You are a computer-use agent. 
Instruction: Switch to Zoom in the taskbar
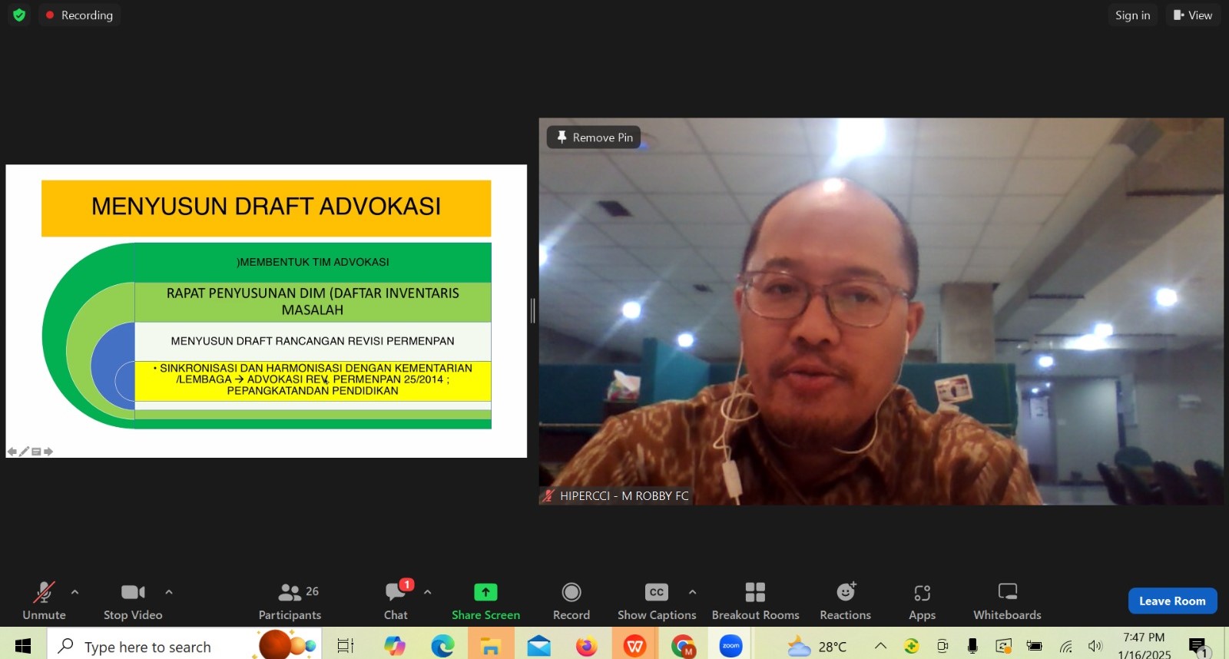[x=730, y=646]
